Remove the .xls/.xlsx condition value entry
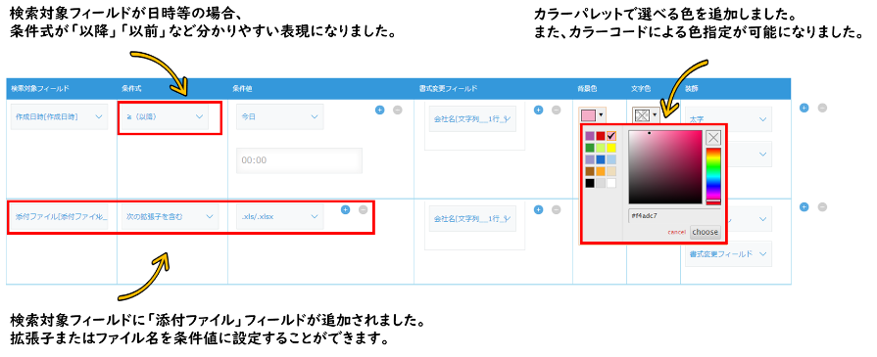The image size is (877, 357). click(x=363, y=209)
